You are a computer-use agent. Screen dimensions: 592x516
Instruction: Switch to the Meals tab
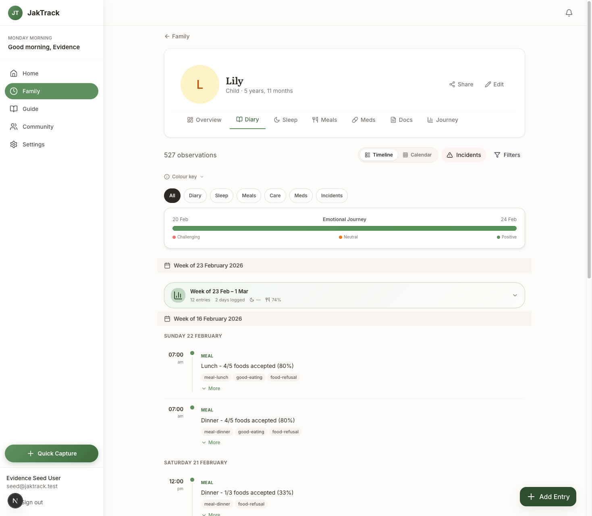[324, 120]
